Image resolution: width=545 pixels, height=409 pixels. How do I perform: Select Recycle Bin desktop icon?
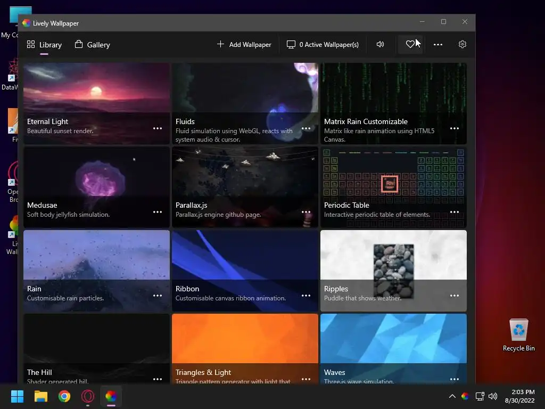pyautogui.click(x=518, y=335)
